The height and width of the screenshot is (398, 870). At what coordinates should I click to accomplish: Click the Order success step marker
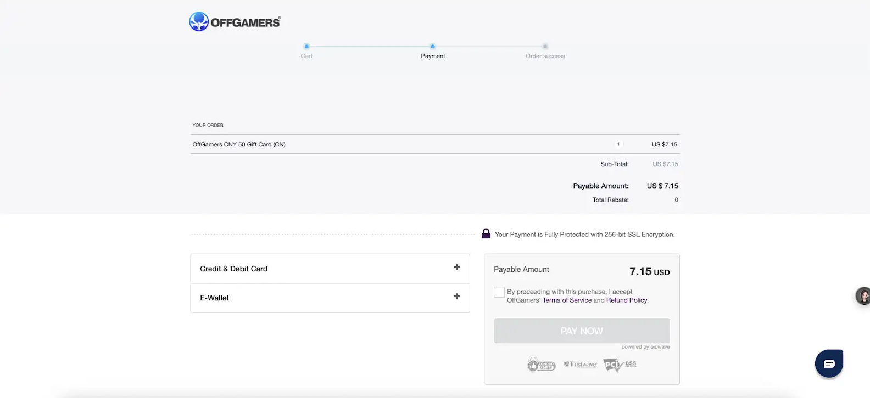pyautogui.click(x=545, y=47)
